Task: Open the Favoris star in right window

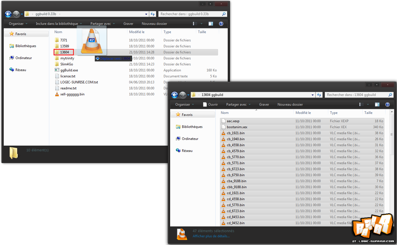Action: pyautogui.click(x=178, y=115)
